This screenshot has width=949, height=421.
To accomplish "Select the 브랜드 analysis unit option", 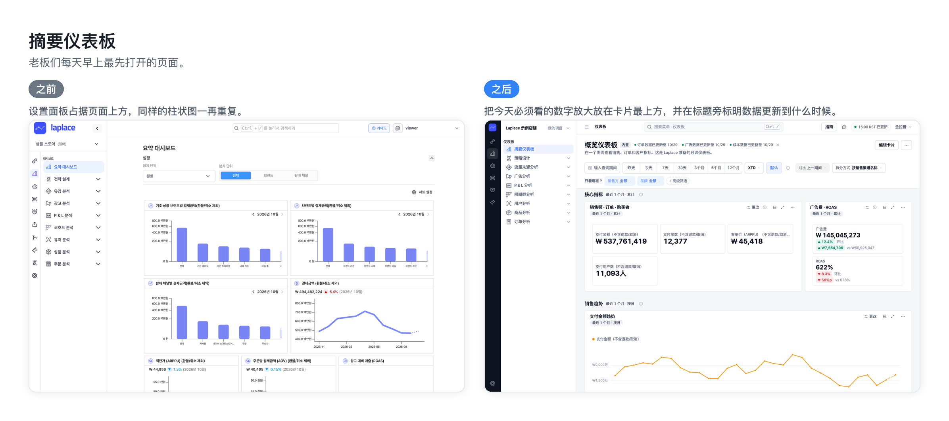I will point(269,176).
